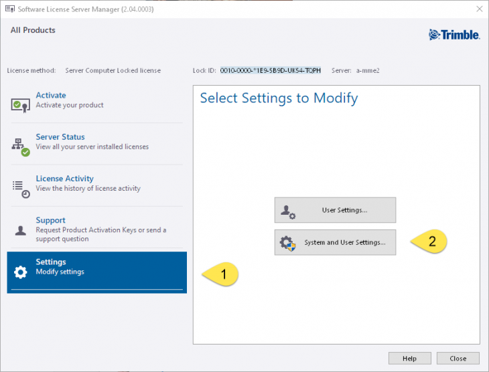The width and height of the screenshot is (489, 372).
Task: Click the Support person icon
Action: click(x=21, y=231)
